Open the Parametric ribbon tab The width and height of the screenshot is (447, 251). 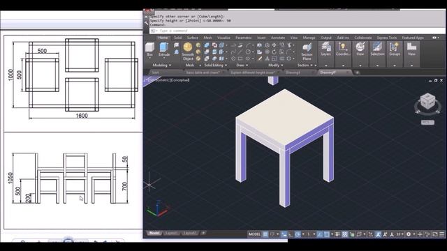coord(244,38)
